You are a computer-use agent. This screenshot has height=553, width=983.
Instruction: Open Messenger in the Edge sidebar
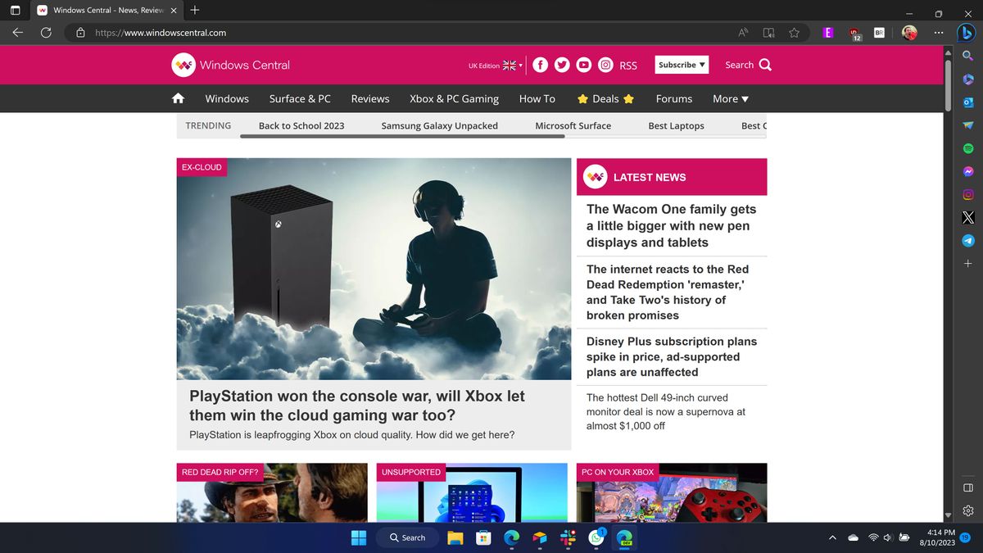coord(967,172)
